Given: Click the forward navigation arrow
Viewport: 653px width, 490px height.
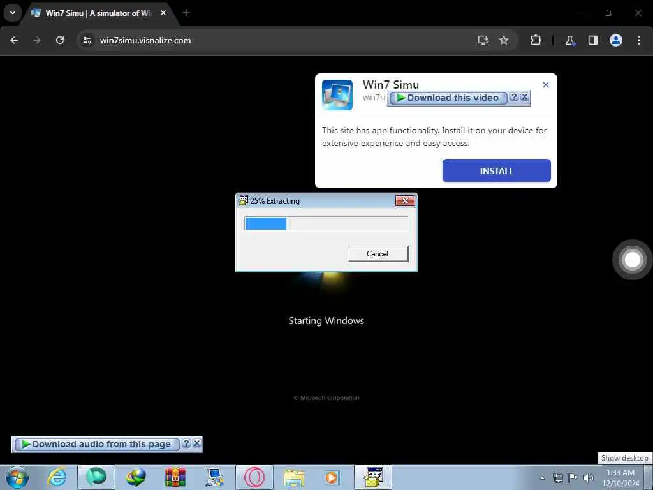Looking at the screenshot, I should pyautogui.click(x=37, y=40).
